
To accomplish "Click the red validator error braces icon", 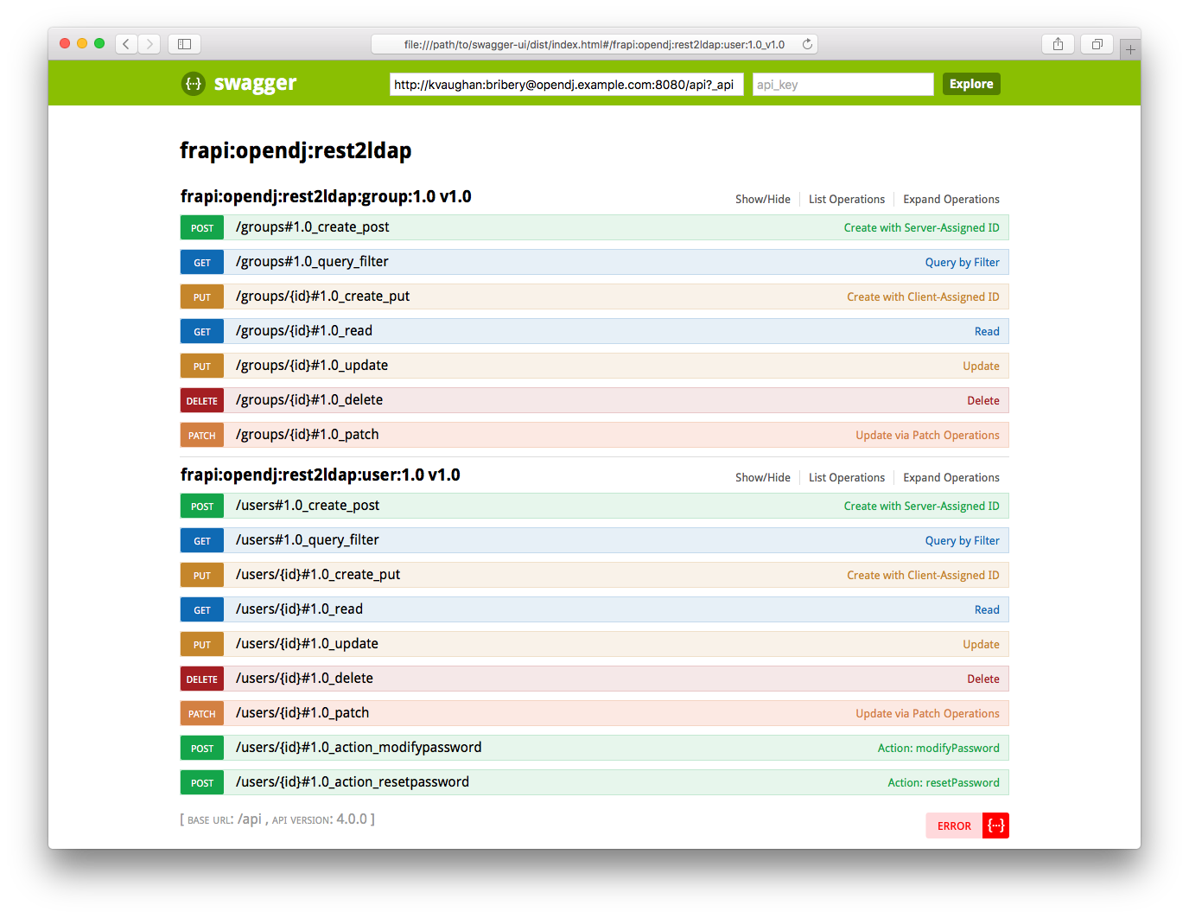I will click(996, 826).
